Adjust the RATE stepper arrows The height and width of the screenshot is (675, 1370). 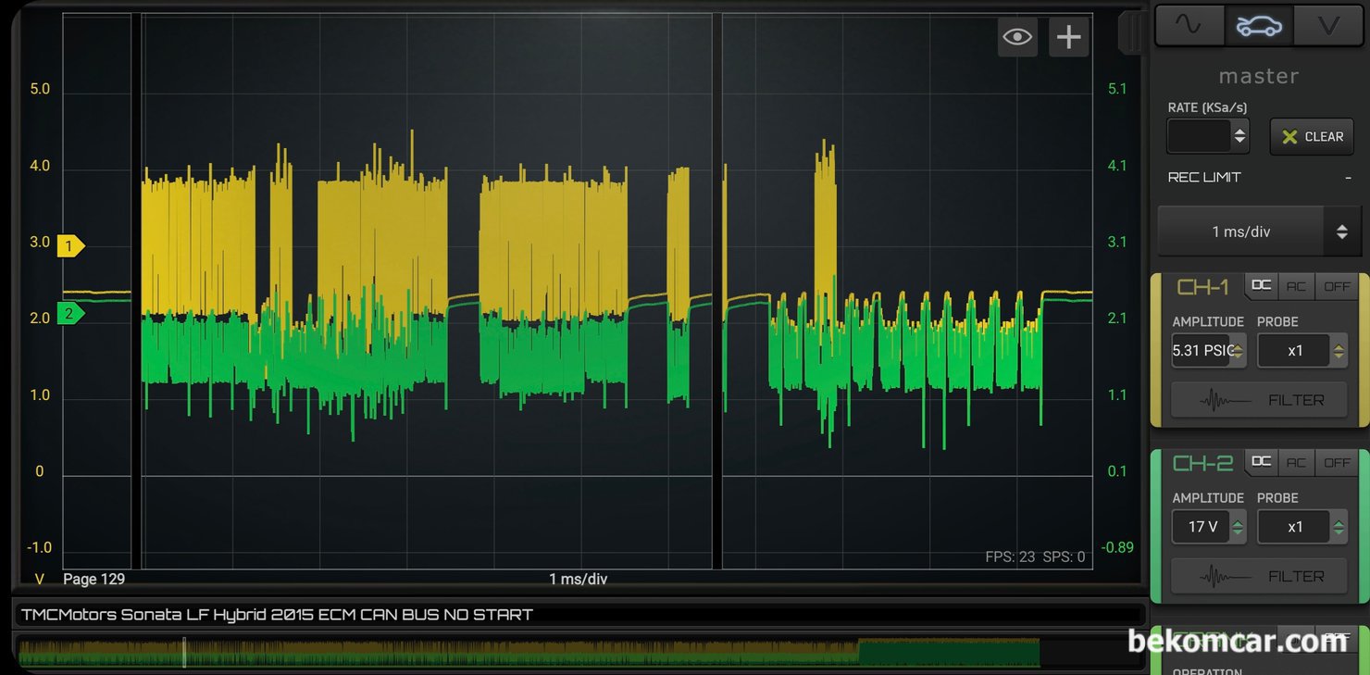[1240, 136]
